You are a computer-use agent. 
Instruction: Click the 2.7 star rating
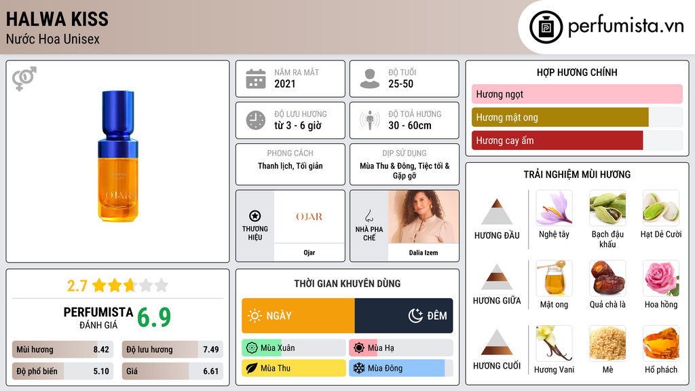pos(117,286)
